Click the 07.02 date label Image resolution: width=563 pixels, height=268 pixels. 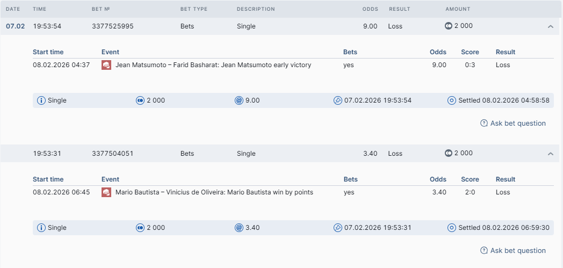point(16,26)
